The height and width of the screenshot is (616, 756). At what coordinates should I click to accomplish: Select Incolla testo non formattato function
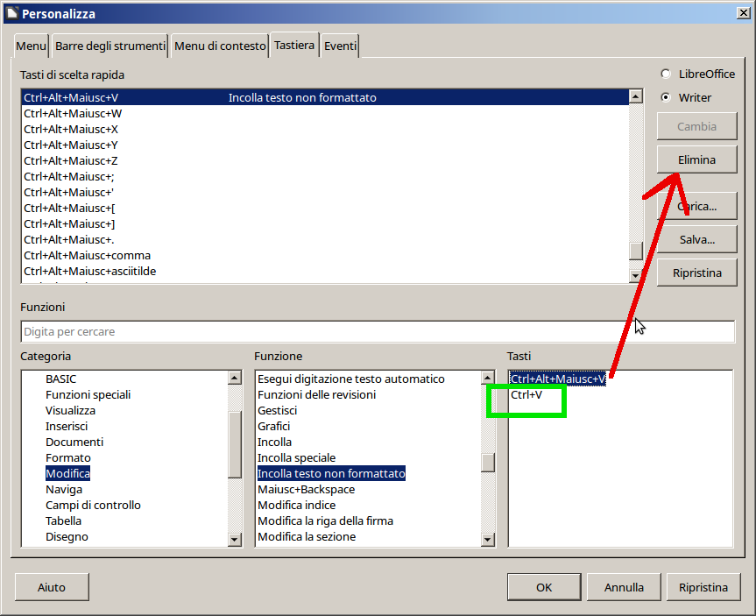pos(331,474)
